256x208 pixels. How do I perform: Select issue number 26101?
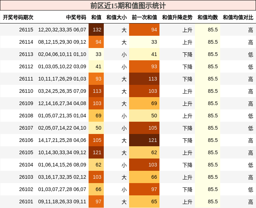pos(26,201)
